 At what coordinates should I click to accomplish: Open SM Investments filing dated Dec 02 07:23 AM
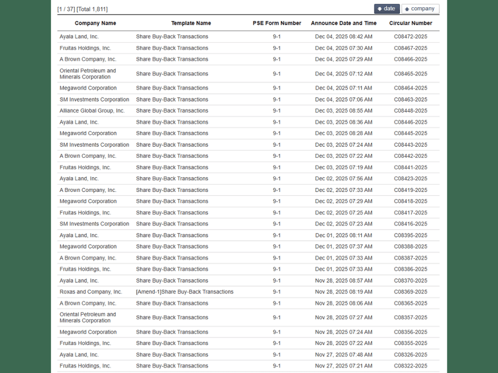(x=172, y=224)
